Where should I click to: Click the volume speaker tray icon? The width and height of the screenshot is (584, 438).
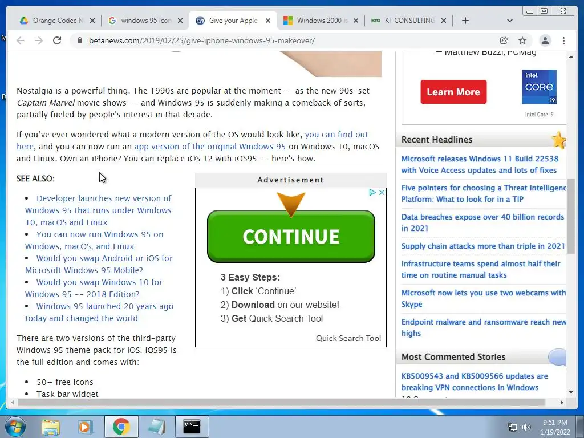(526, 428)
